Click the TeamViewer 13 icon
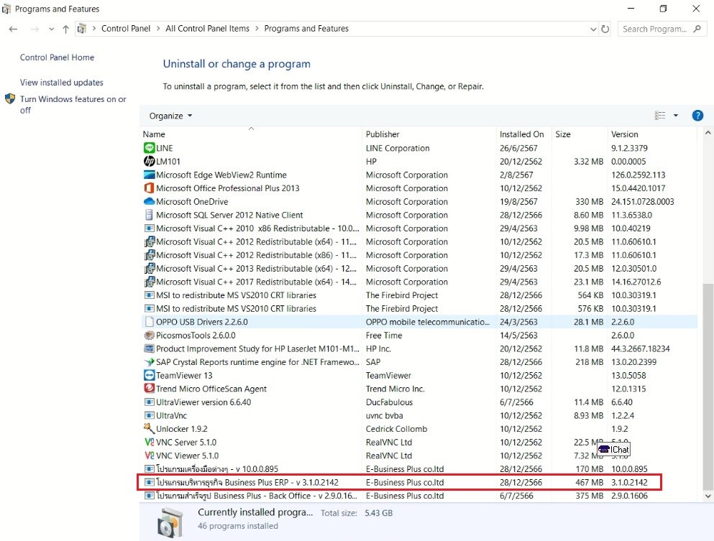The image size is (714, 541). pos(149,375)
